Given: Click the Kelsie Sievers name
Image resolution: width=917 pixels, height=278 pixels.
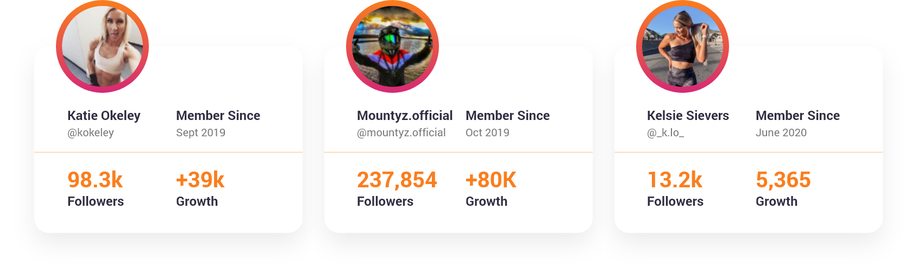Looking at the screenshot, I should coord(688,116).
